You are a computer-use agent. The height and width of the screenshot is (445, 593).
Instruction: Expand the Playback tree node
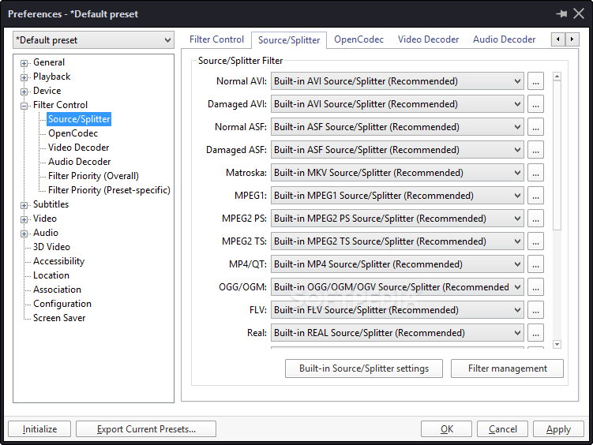pos(24,77)
